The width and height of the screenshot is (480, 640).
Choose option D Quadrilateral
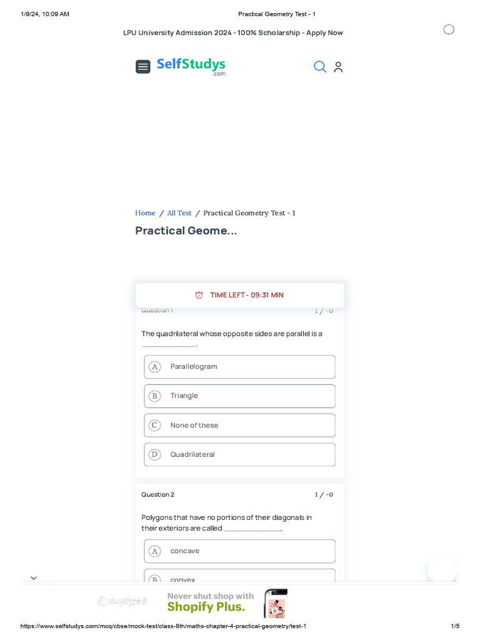point(239,455)
